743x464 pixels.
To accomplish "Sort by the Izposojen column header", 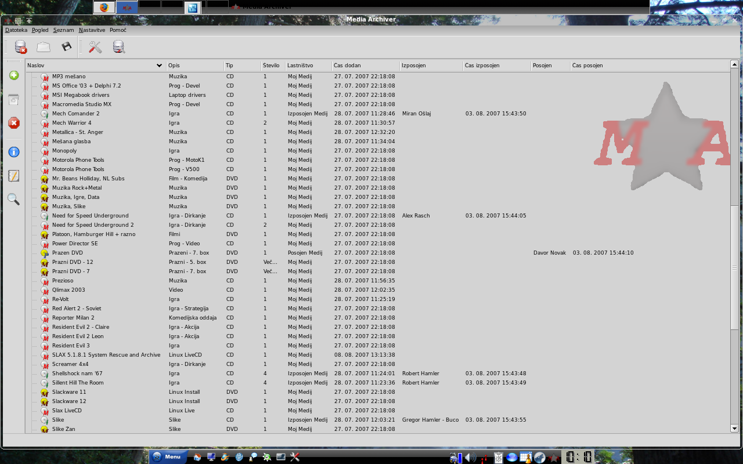I will (x=431, y=66).
